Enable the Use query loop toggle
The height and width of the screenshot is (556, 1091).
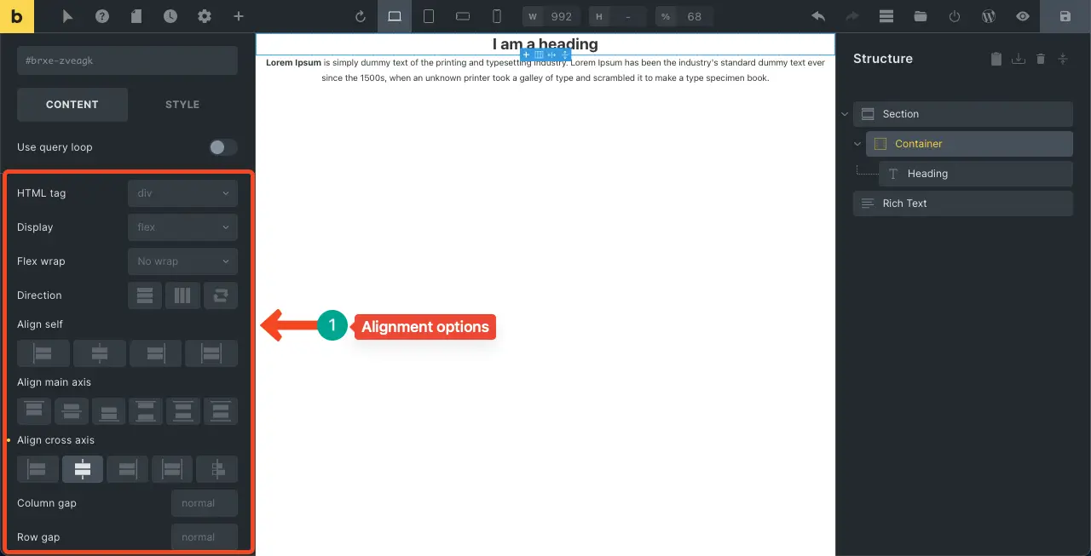[x=223, y=147]
